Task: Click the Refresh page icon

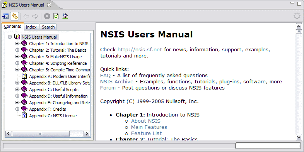Action: (56, 16)
